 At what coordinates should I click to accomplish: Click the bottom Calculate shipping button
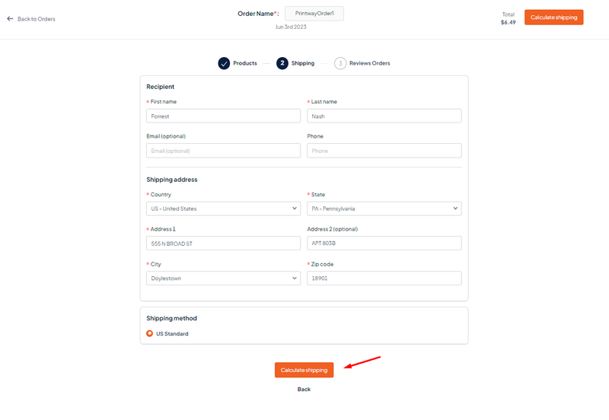point(304,370)
